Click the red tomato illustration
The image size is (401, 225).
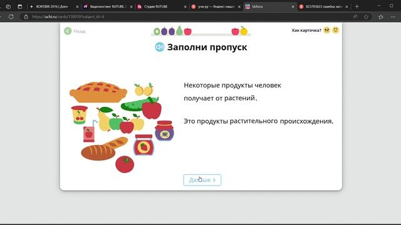click(x=125, y=164)
